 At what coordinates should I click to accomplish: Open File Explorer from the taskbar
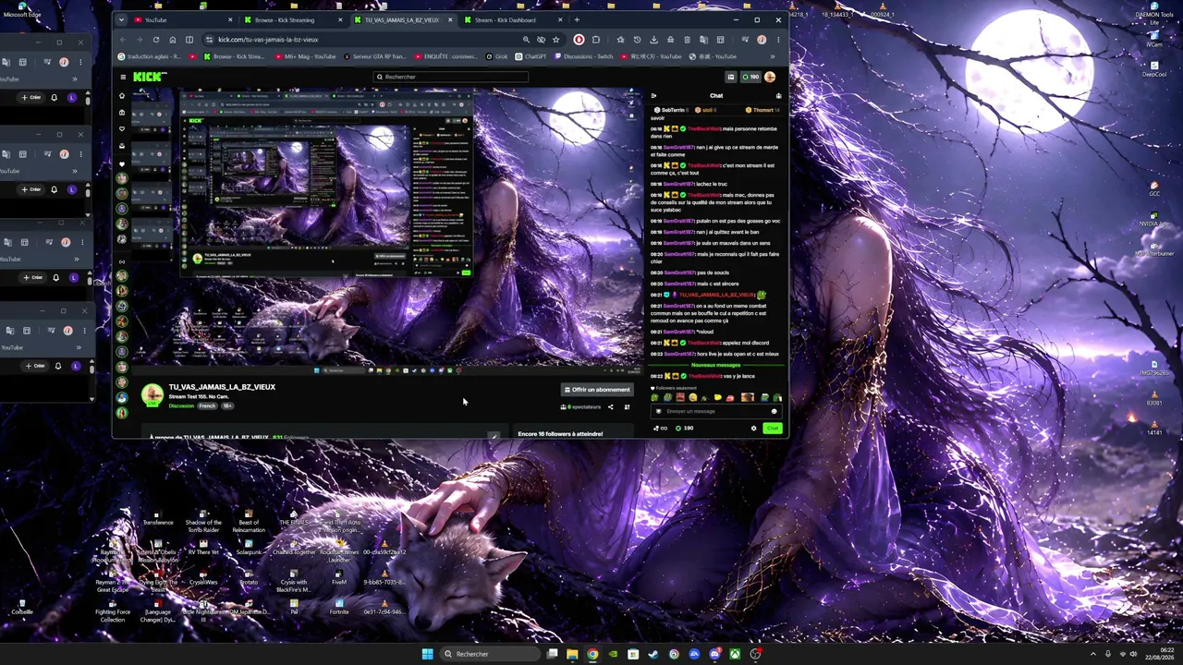click(x=572, y=654)
